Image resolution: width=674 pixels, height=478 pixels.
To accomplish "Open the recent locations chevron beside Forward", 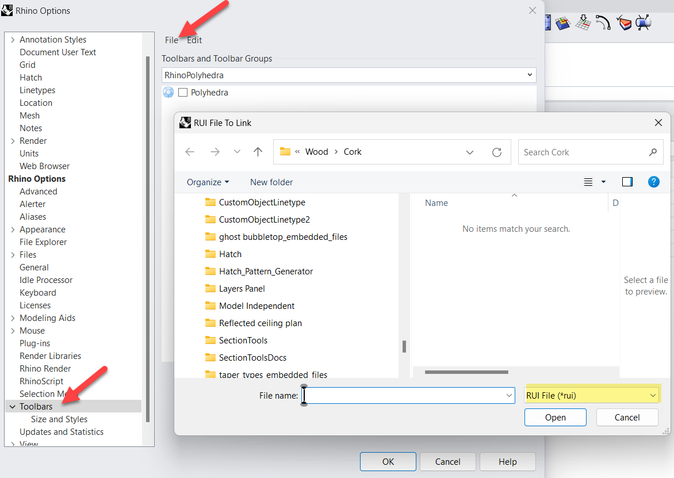I will coord(237,152).
